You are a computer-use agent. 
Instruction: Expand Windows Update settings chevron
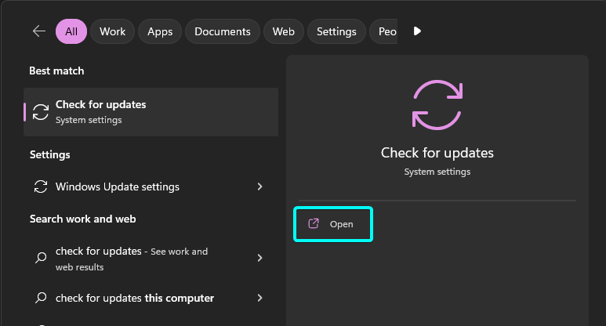coord(259,187)
